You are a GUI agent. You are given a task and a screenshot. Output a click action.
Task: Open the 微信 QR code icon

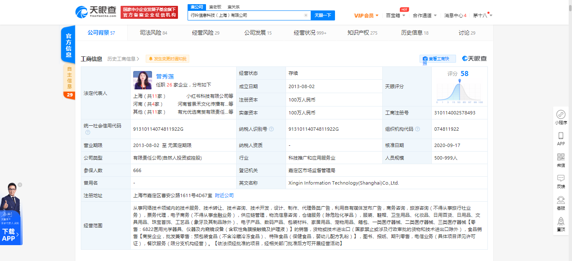(x=561, y=157)
